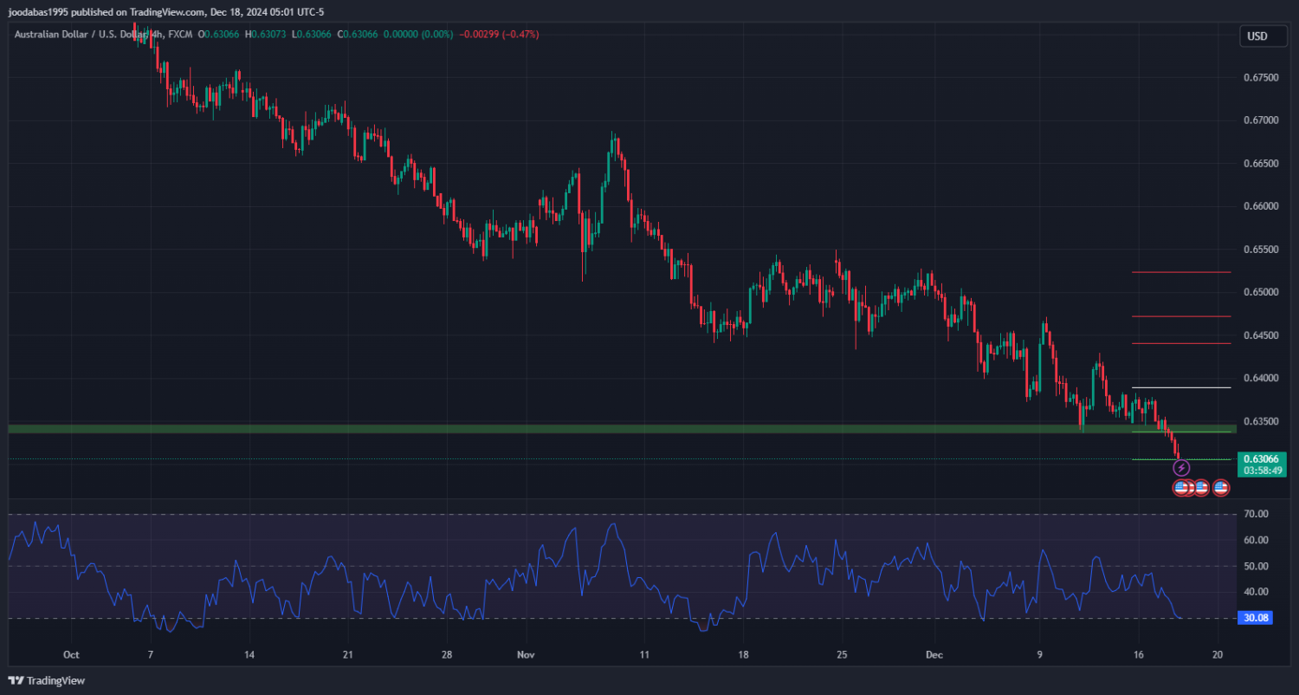Click the FXCM exchange label
This screenshot has width=1299, height=695.
(180, 35)
